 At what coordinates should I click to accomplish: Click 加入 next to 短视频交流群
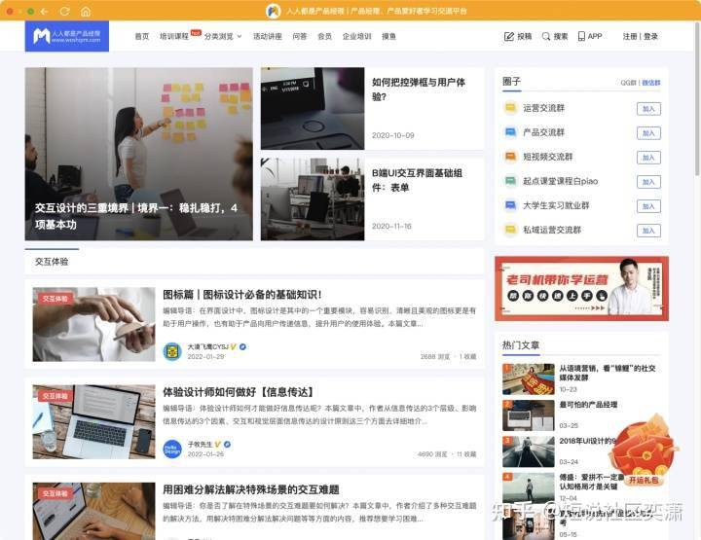tap(648, 158)
